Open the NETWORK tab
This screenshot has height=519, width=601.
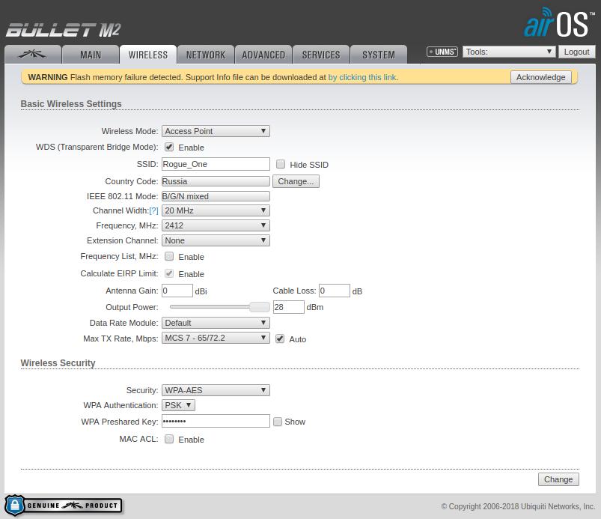point(206,55)
